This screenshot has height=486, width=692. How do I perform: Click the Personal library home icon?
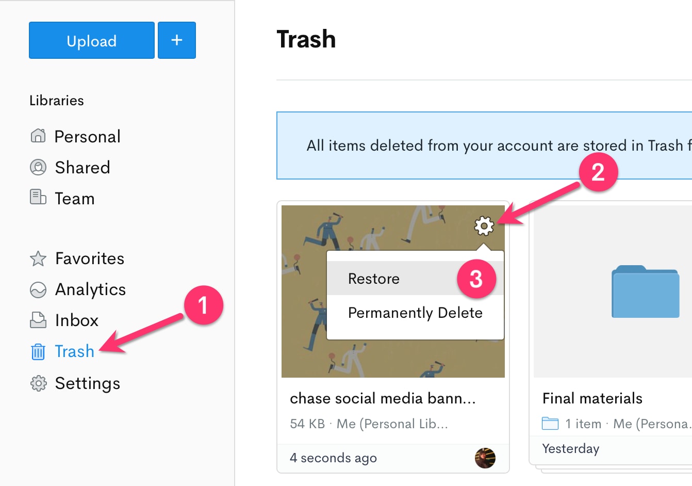point(37,136)
